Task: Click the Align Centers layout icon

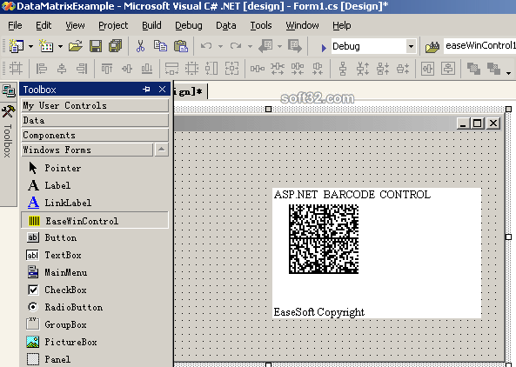Action: 62,69
